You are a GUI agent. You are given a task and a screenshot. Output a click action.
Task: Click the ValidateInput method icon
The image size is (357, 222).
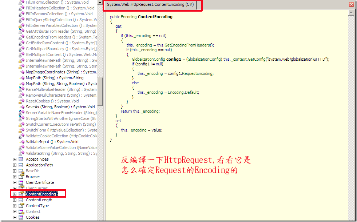coord(21,142)
